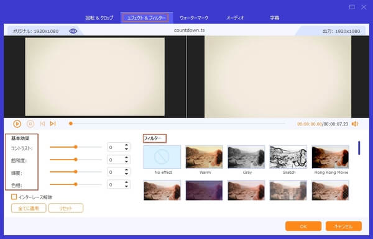
Task: Select the No effect filter
Action: [162, 157]
